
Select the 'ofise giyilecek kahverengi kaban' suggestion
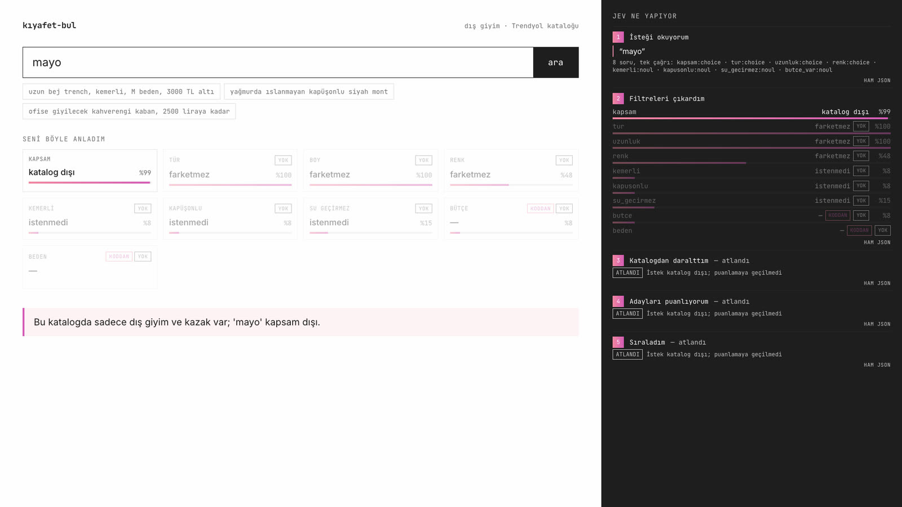pyautogui.click(x=129, y=112)
